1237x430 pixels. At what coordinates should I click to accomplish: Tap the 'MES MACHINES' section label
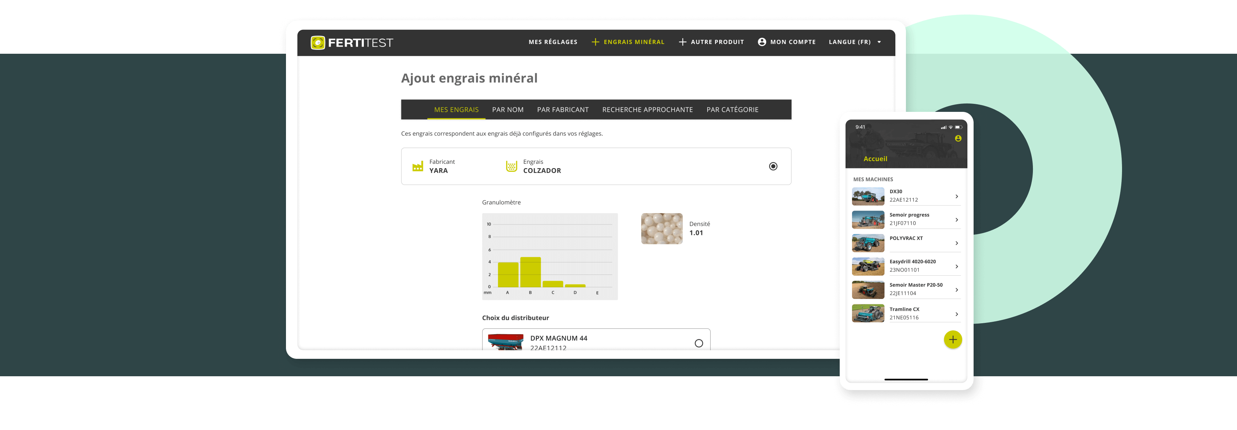pos(873,179)
